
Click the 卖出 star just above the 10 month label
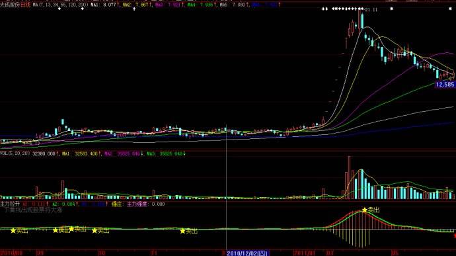95,231
